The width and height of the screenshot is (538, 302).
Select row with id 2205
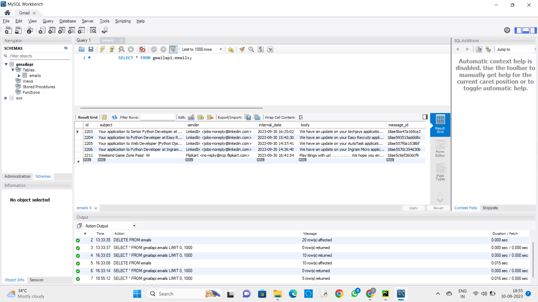point(250,143)
